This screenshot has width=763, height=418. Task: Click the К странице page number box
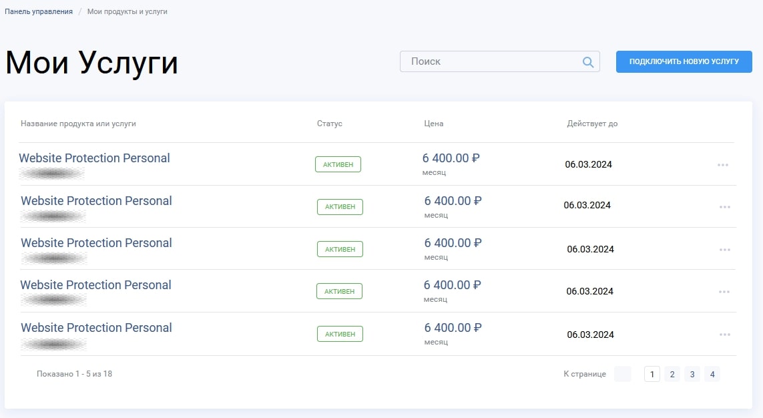coord(623,374)
